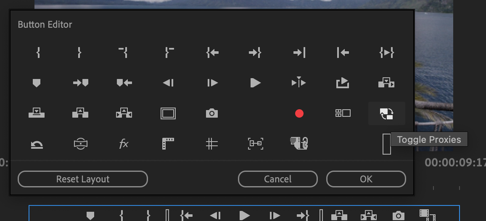The height and width of the screenshot is (221, 486).
Task: Step forward one frame in the transport bar
Action: [274, 215]
